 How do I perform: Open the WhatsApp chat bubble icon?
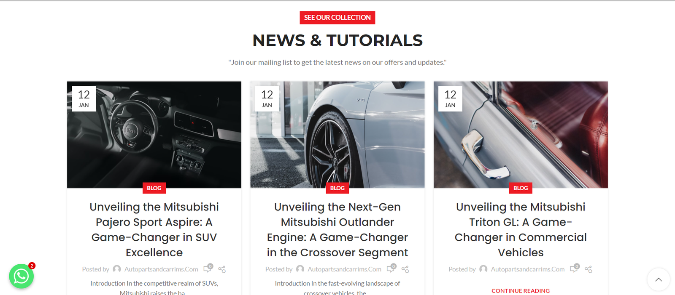click(x=21, y=276)
